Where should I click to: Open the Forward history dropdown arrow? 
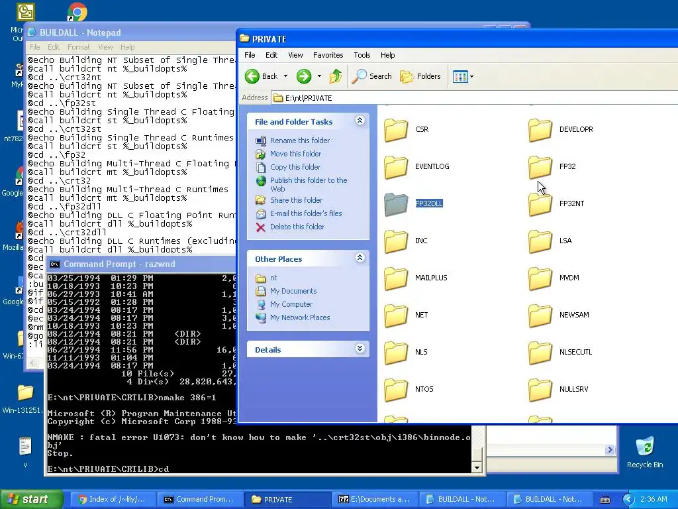319,76
